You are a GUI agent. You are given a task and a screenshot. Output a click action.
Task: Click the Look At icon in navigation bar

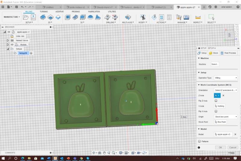click(x=99, y=153)
